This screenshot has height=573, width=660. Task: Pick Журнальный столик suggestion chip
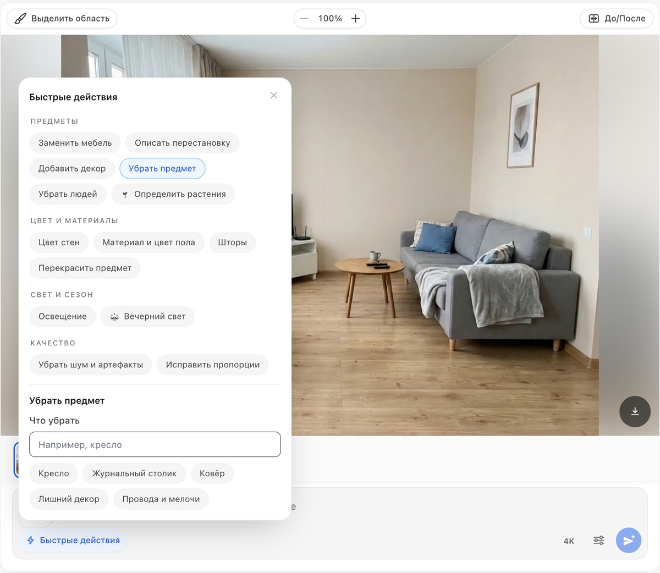[134, 473]
